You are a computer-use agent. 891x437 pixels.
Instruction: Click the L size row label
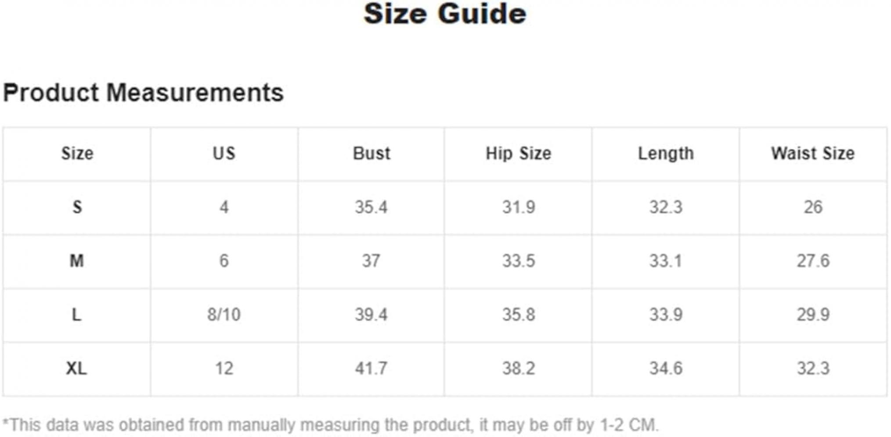click(76, 315)
